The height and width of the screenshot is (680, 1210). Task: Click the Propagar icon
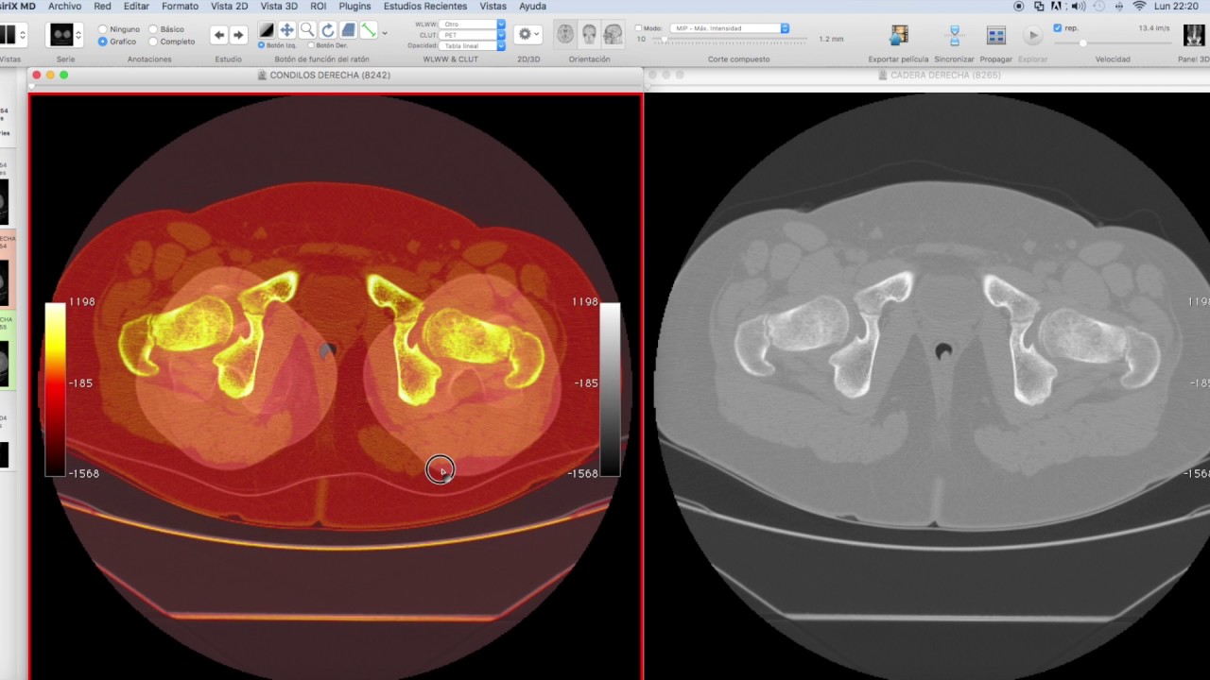pos(996,35)
